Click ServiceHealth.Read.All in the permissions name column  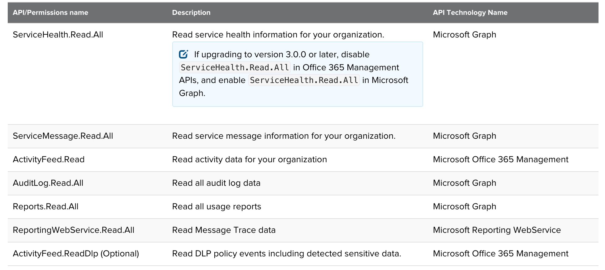[58, 35]
